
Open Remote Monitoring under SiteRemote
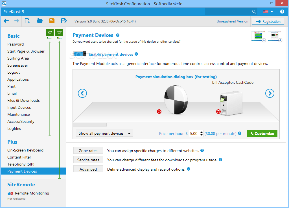32,193
